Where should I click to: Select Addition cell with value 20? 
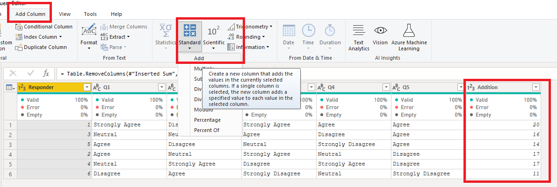[503, 125]
